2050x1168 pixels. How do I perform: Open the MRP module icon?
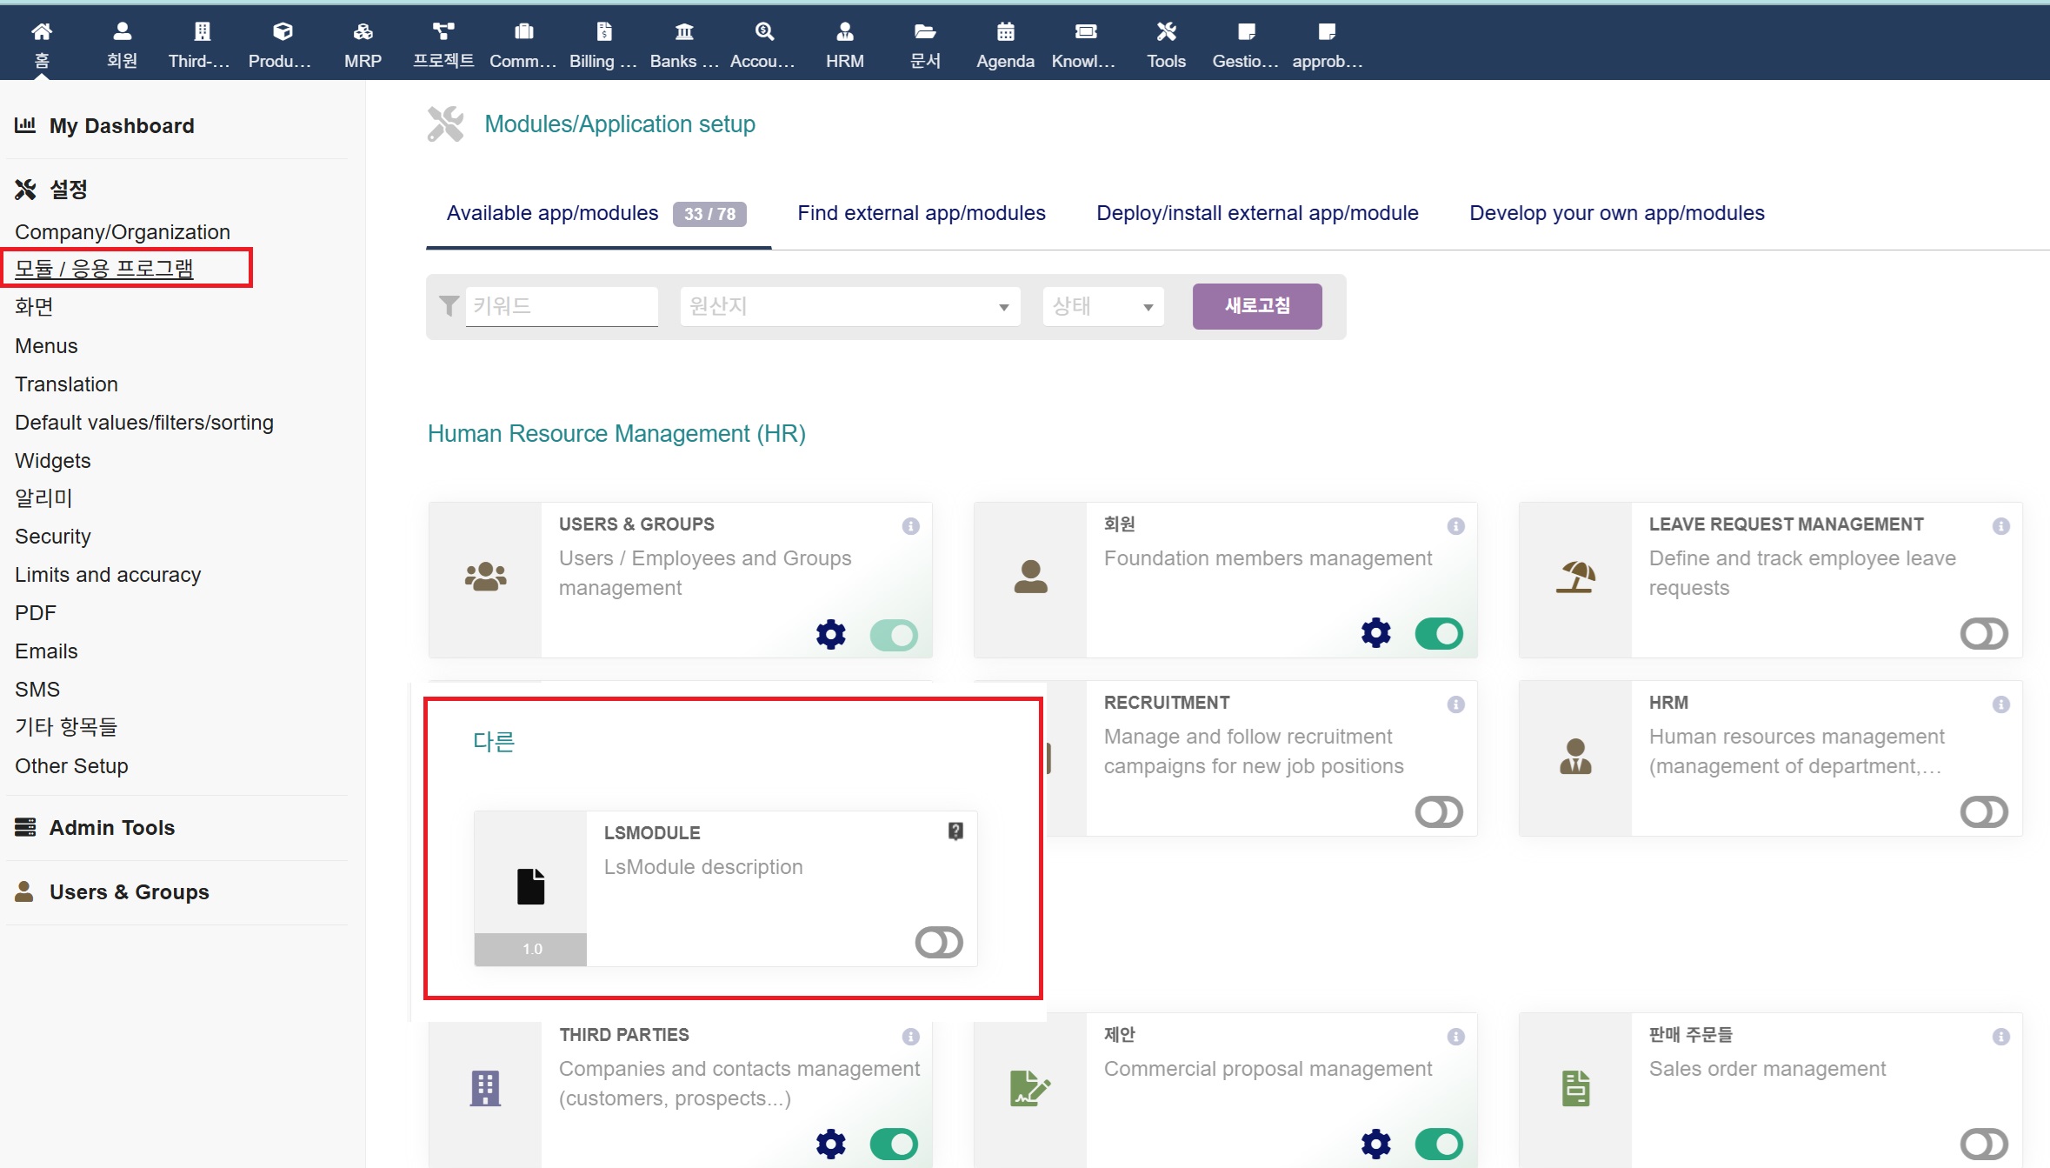363,32
